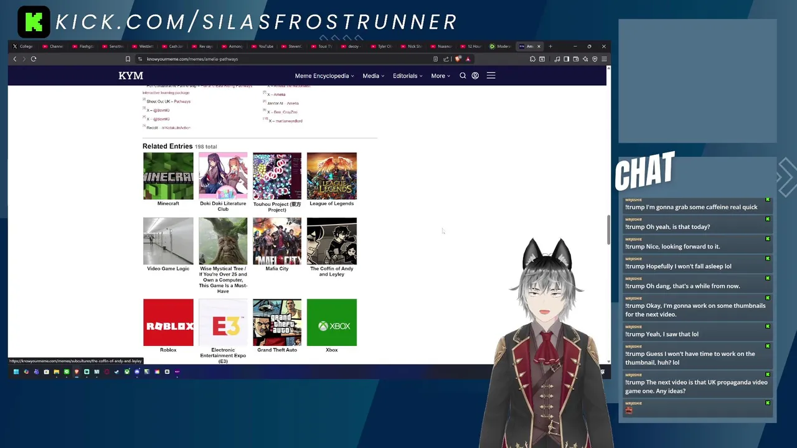Open the Editorials dropdown
The image size is (797, 448).
click(x=407, y=76)
